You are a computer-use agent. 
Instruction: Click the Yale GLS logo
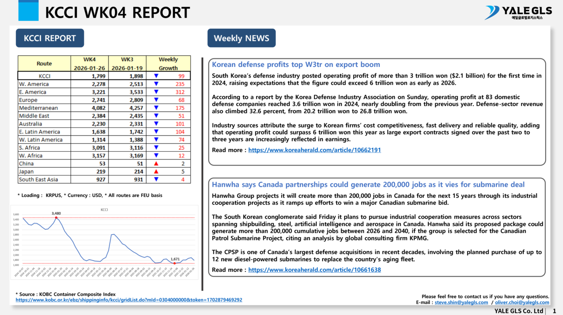click(x=518, y=13)
